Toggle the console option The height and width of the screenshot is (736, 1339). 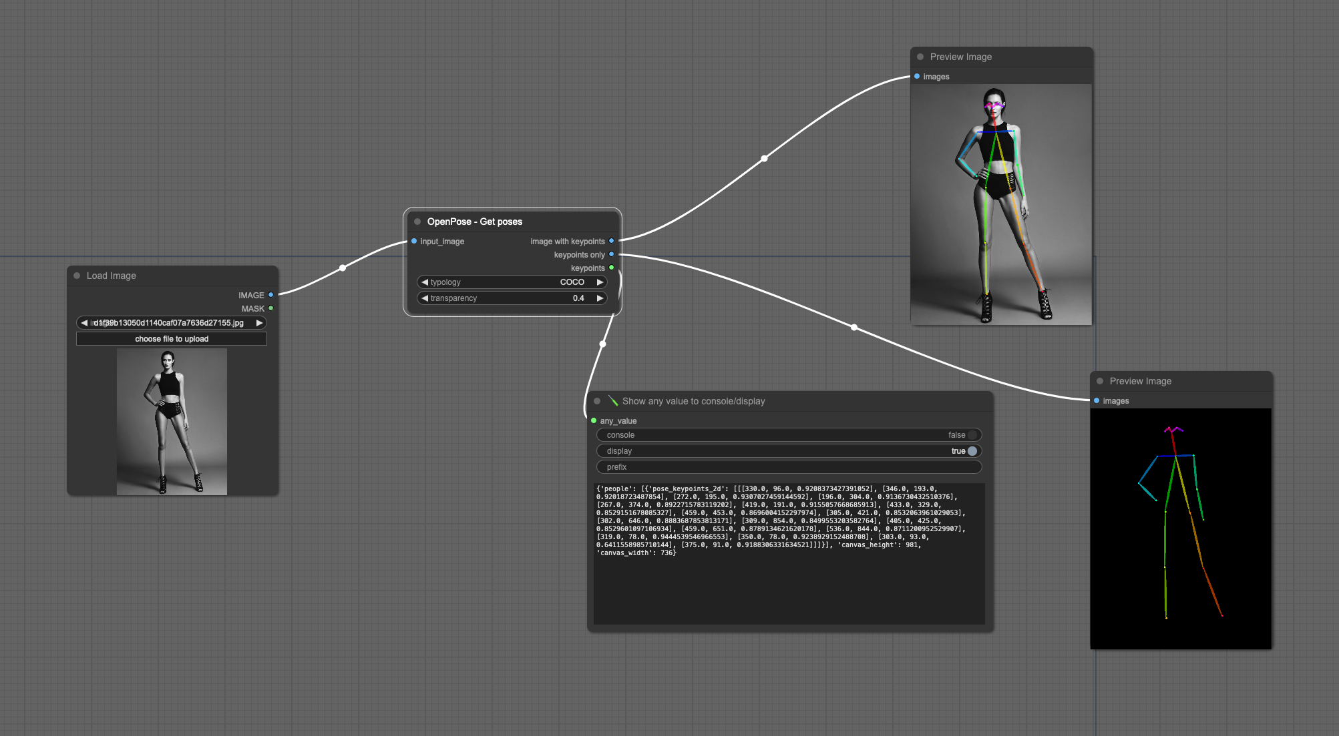(x=972, y=435)
